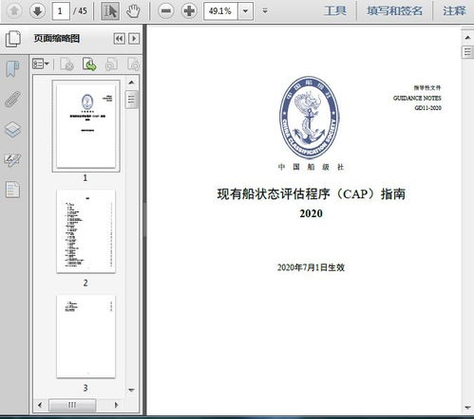Image resolution: width=474 pixels, height=419 pixels.
Task: Click the thumbnail panel horizontal scroll handle
Action: 72,405
